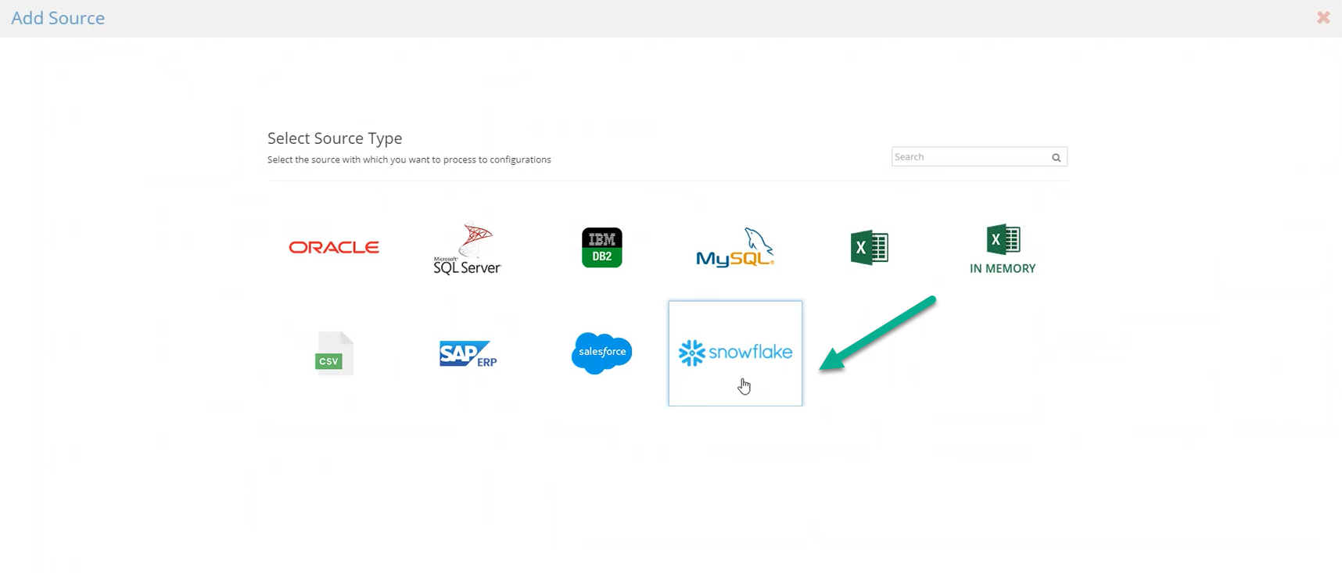Select the SAP ERP source
This screenshot has width=1342, height=573.
(x=468, y=353)
